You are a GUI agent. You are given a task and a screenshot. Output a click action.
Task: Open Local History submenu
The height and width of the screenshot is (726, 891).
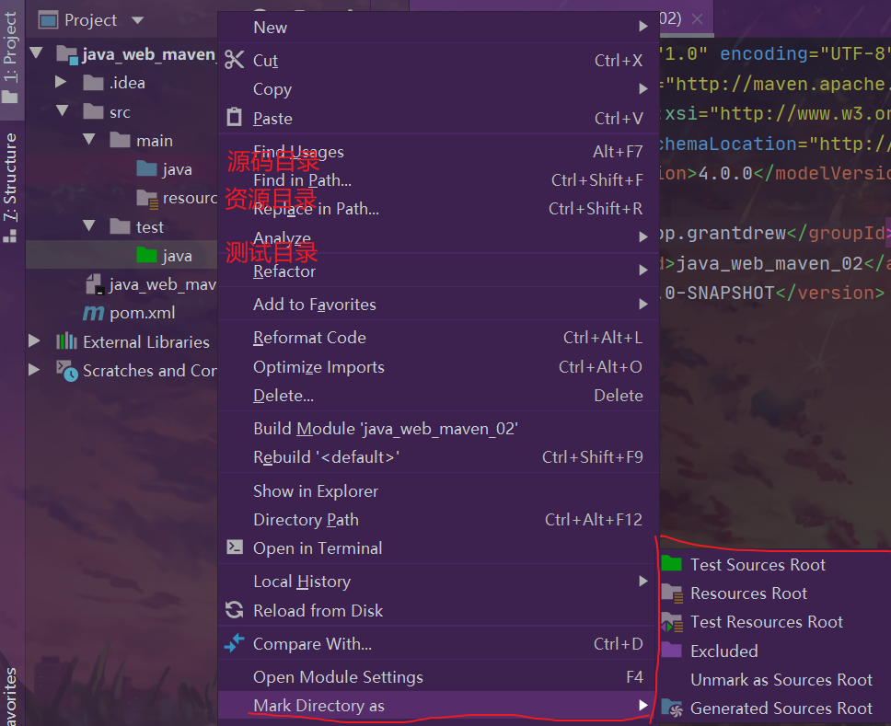[438, 582]
